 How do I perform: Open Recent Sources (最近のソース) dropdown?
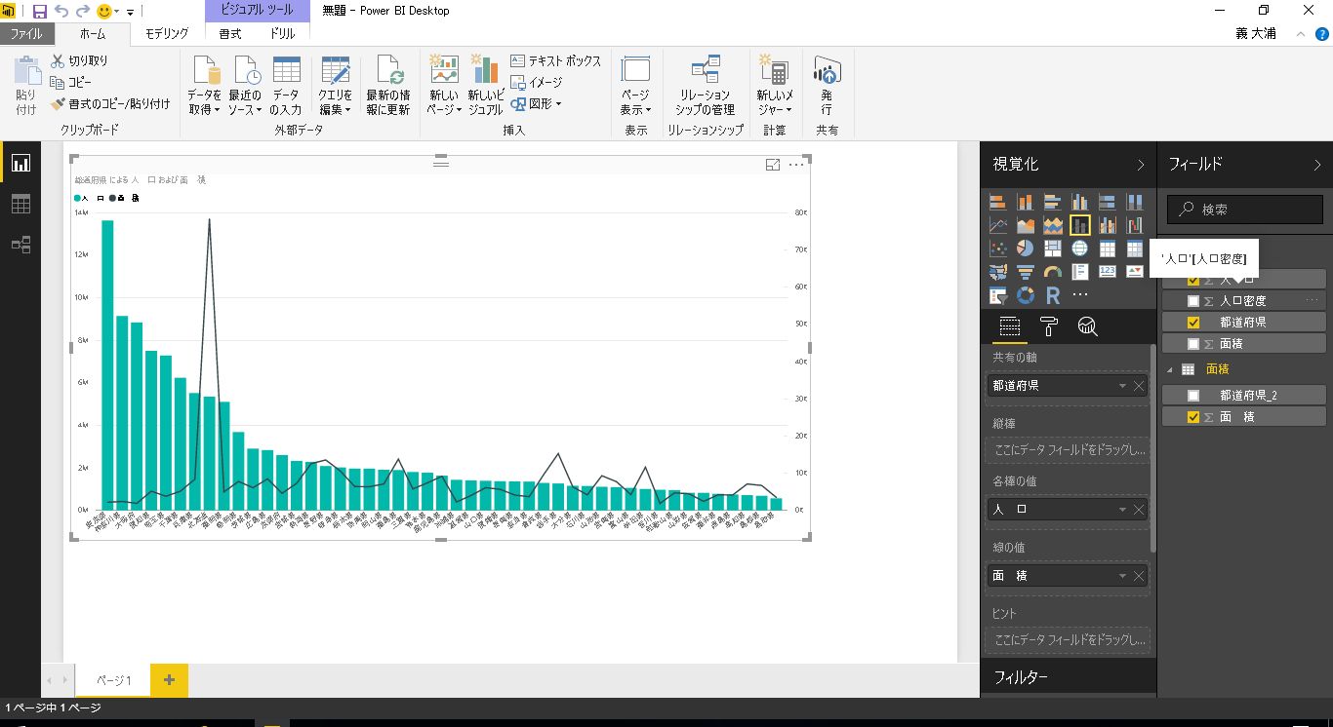[x=245, y=85]
